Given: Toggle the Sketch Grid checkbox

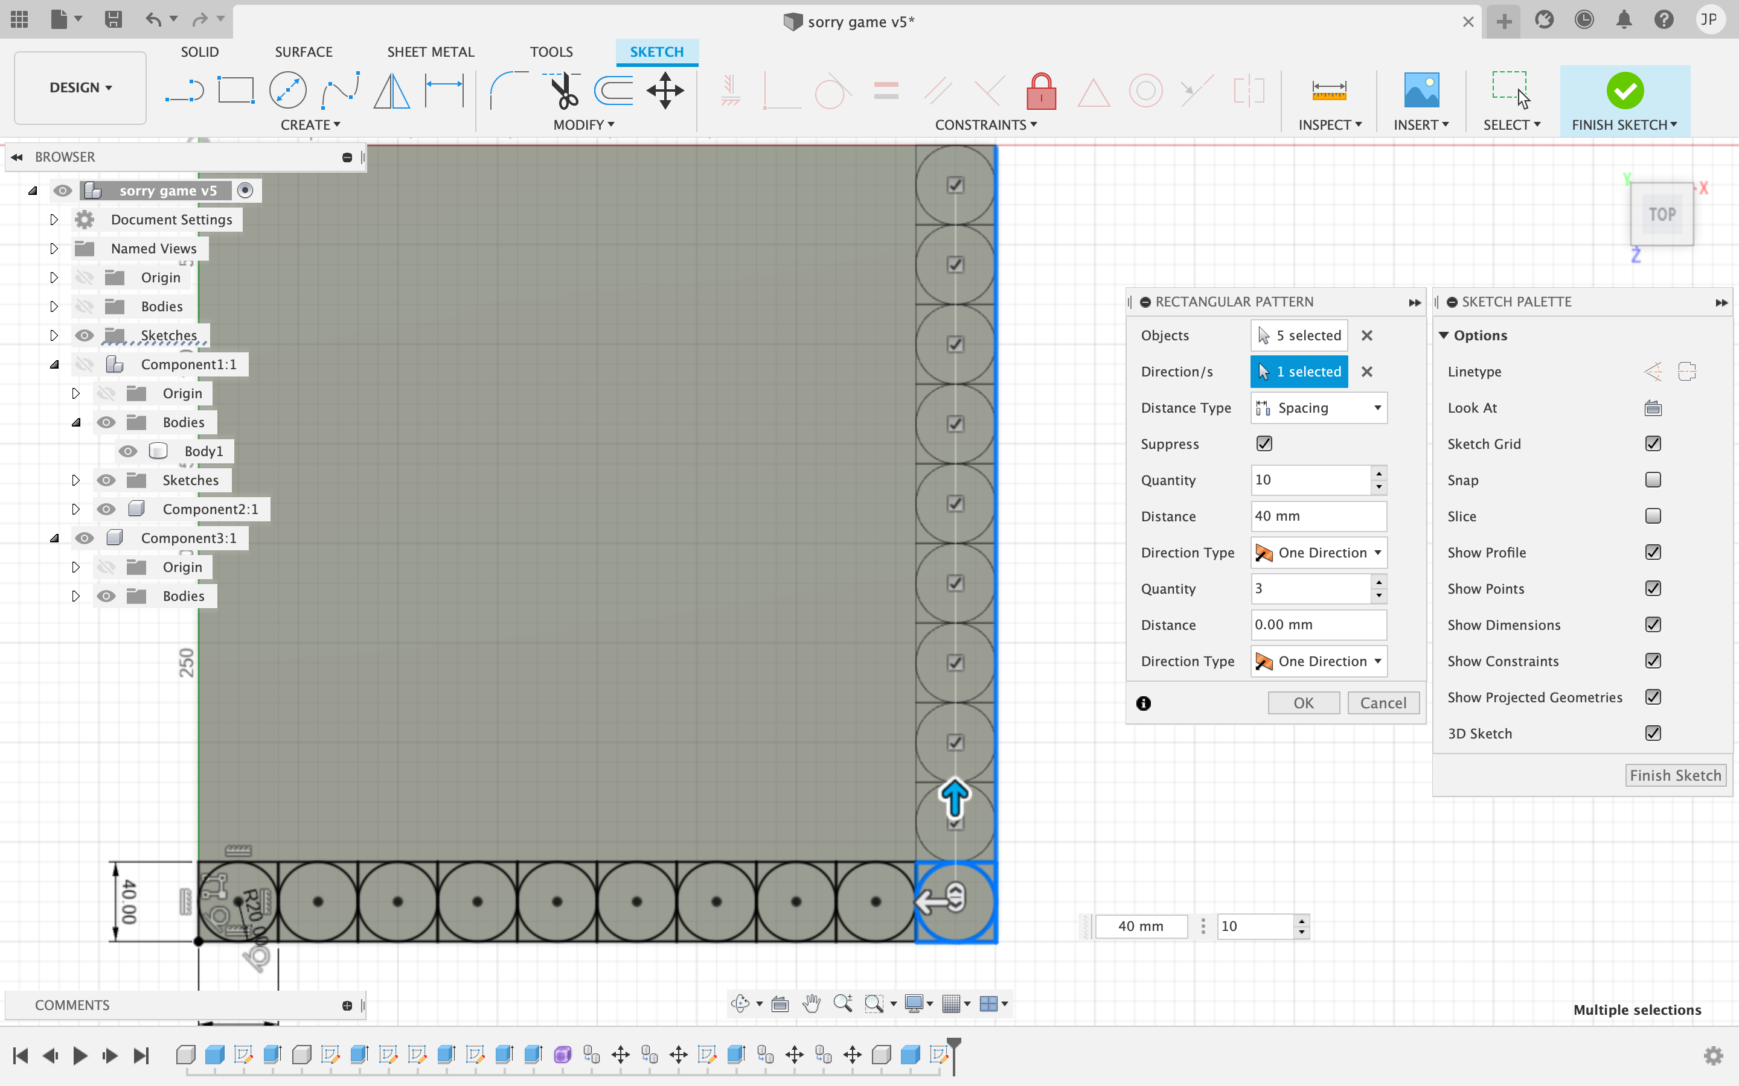Looking at the screenshot, I should 1653,444.
